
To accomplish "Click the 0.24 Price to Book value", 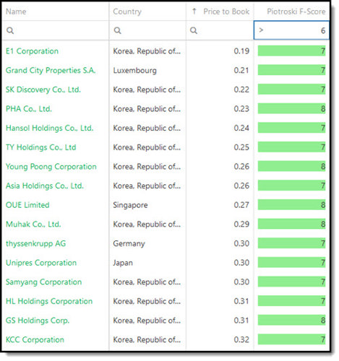I will (x=241, y=128).
